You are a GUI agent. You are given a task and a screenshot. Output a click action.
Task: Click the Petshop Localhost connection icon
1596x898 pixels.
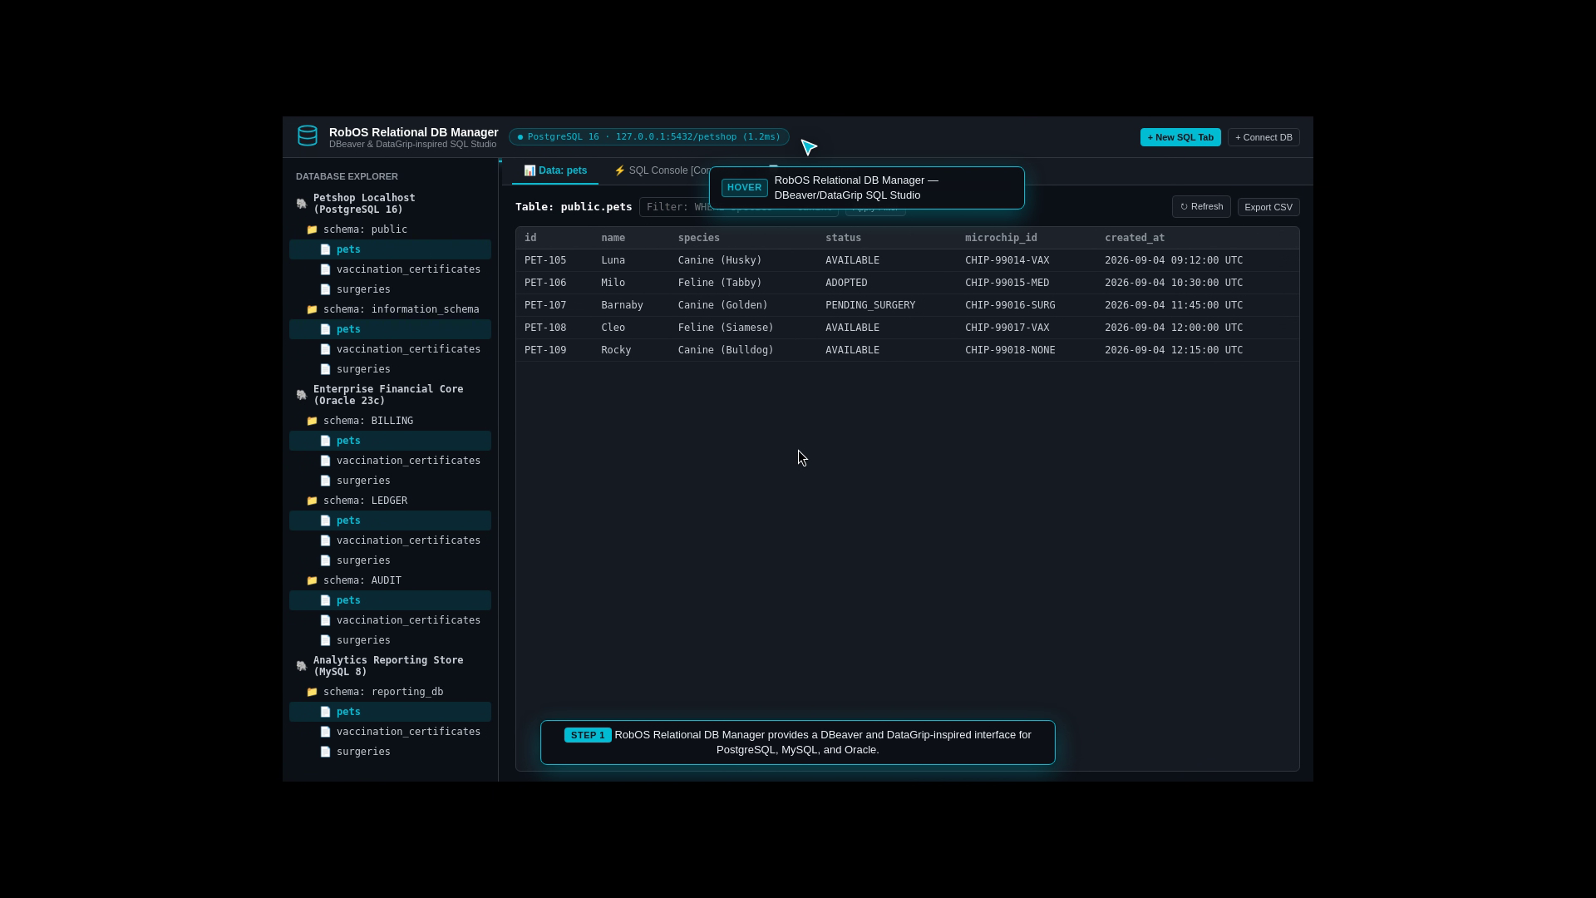click(x=302, y=204)
